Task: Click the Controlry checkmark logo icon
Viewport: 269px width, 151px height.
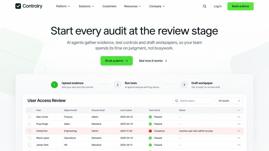Action: click(x=18, y=6)
